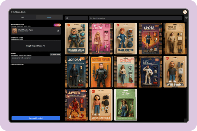The width and height of the screenshot is (197, 131).
Task: Open the credits balance badge
Action: tap(57, 25)
